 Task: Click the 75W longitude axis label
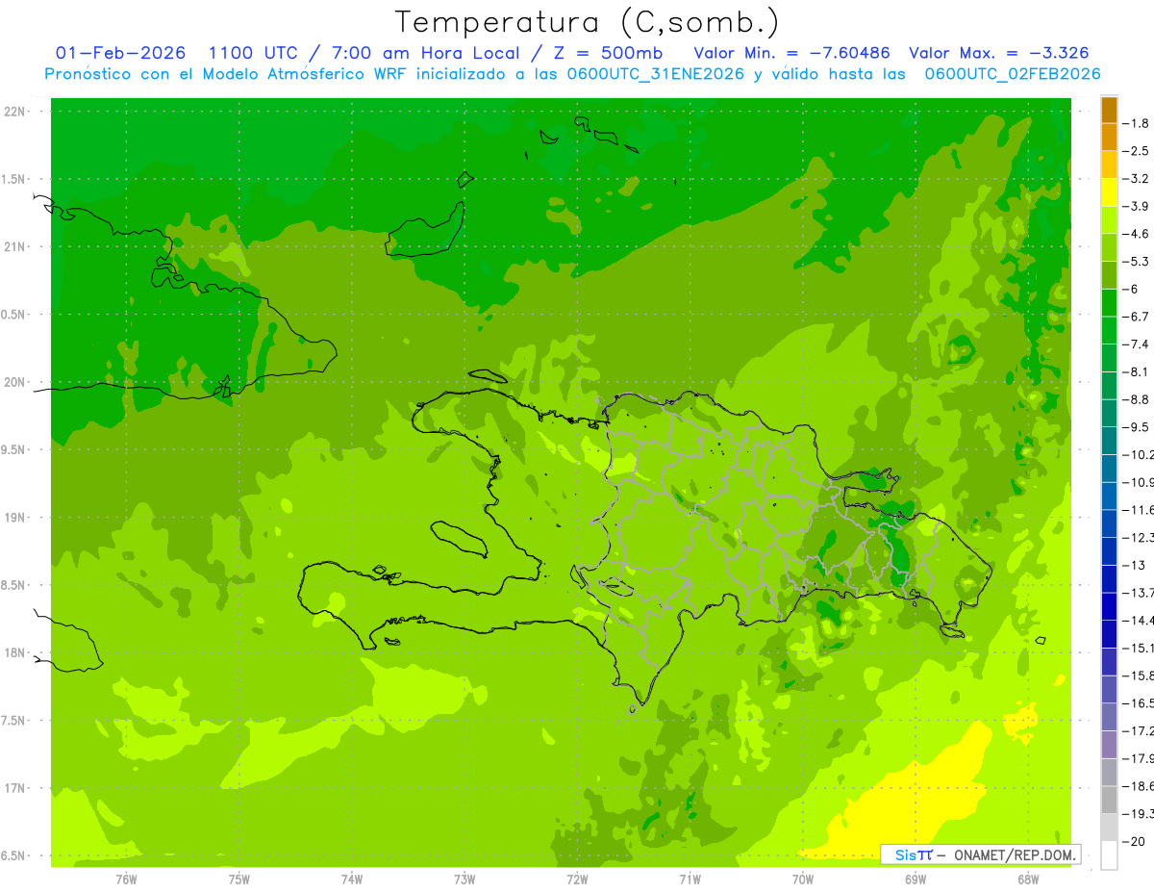(x=238, y=879)
